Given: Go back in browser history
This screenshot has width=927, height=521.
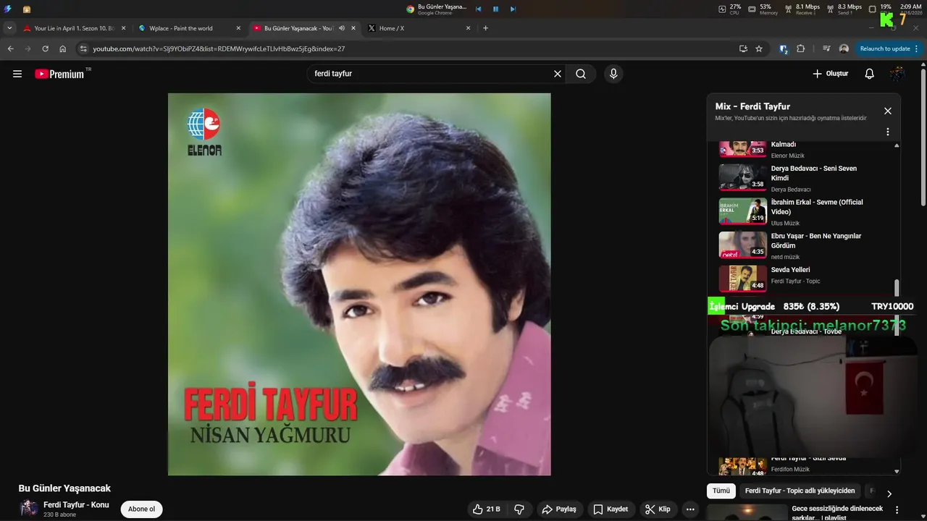Looking at the screenshot, I should click(x=11, y=48).
